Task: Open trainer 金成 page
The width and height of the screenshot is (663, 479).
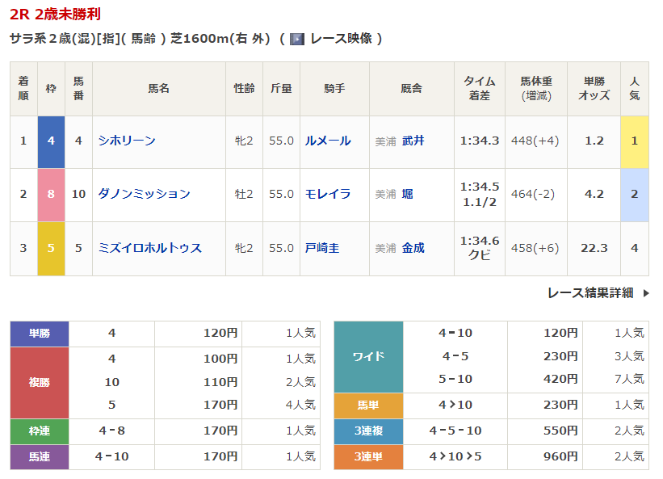Action: (x=413, y=248)
